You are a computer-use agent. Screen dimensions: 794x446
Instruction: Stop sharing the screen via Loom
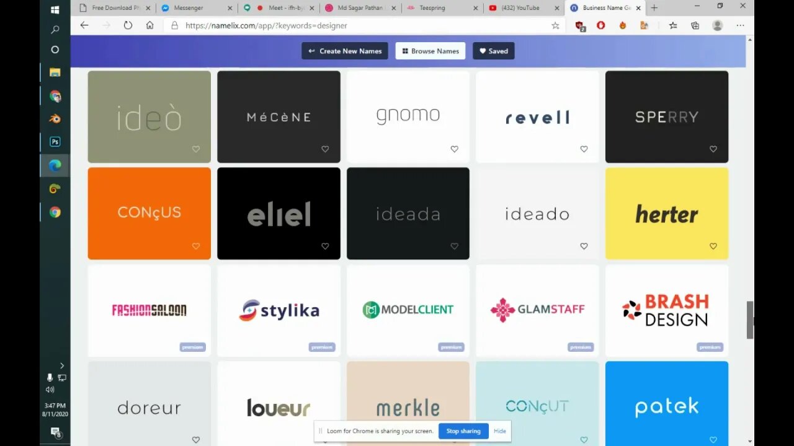pyautogui.click(x=463, y=431)
